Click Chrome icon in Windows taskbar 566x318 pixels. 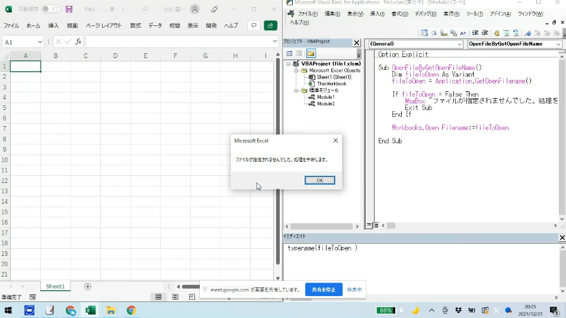[x=131, y=310]
